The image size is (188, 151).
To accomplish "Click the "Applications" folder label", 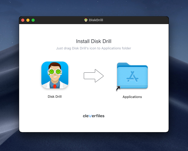I will [132, 97].
